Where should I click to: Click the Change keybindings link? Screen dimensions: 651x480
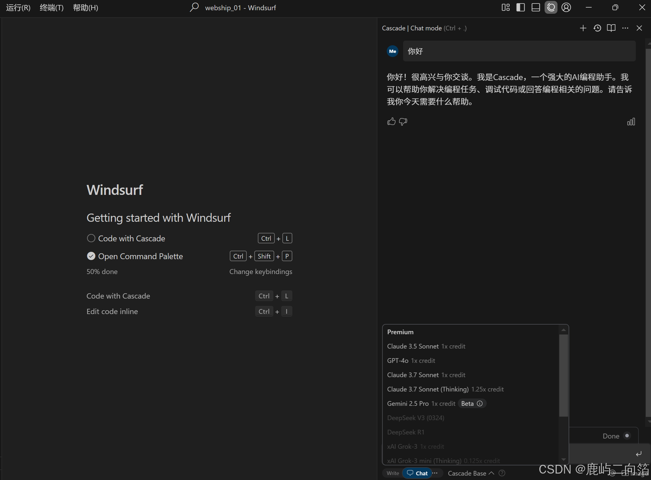[260, 272]
